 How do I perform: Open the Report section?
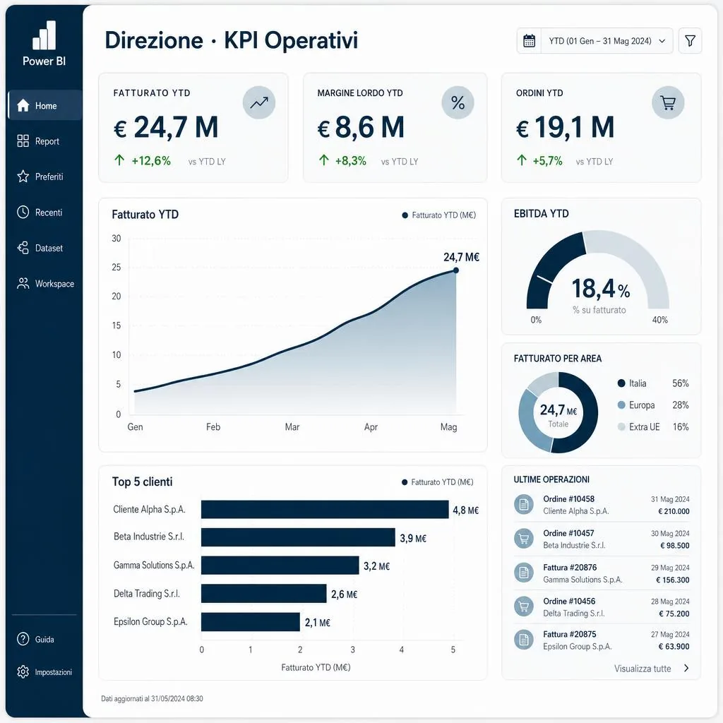pyautogui.click(x=45, y=141)
